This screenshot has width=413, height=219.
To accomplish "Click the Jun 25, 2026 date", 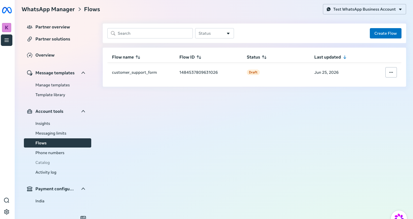I will click(326, 72).
